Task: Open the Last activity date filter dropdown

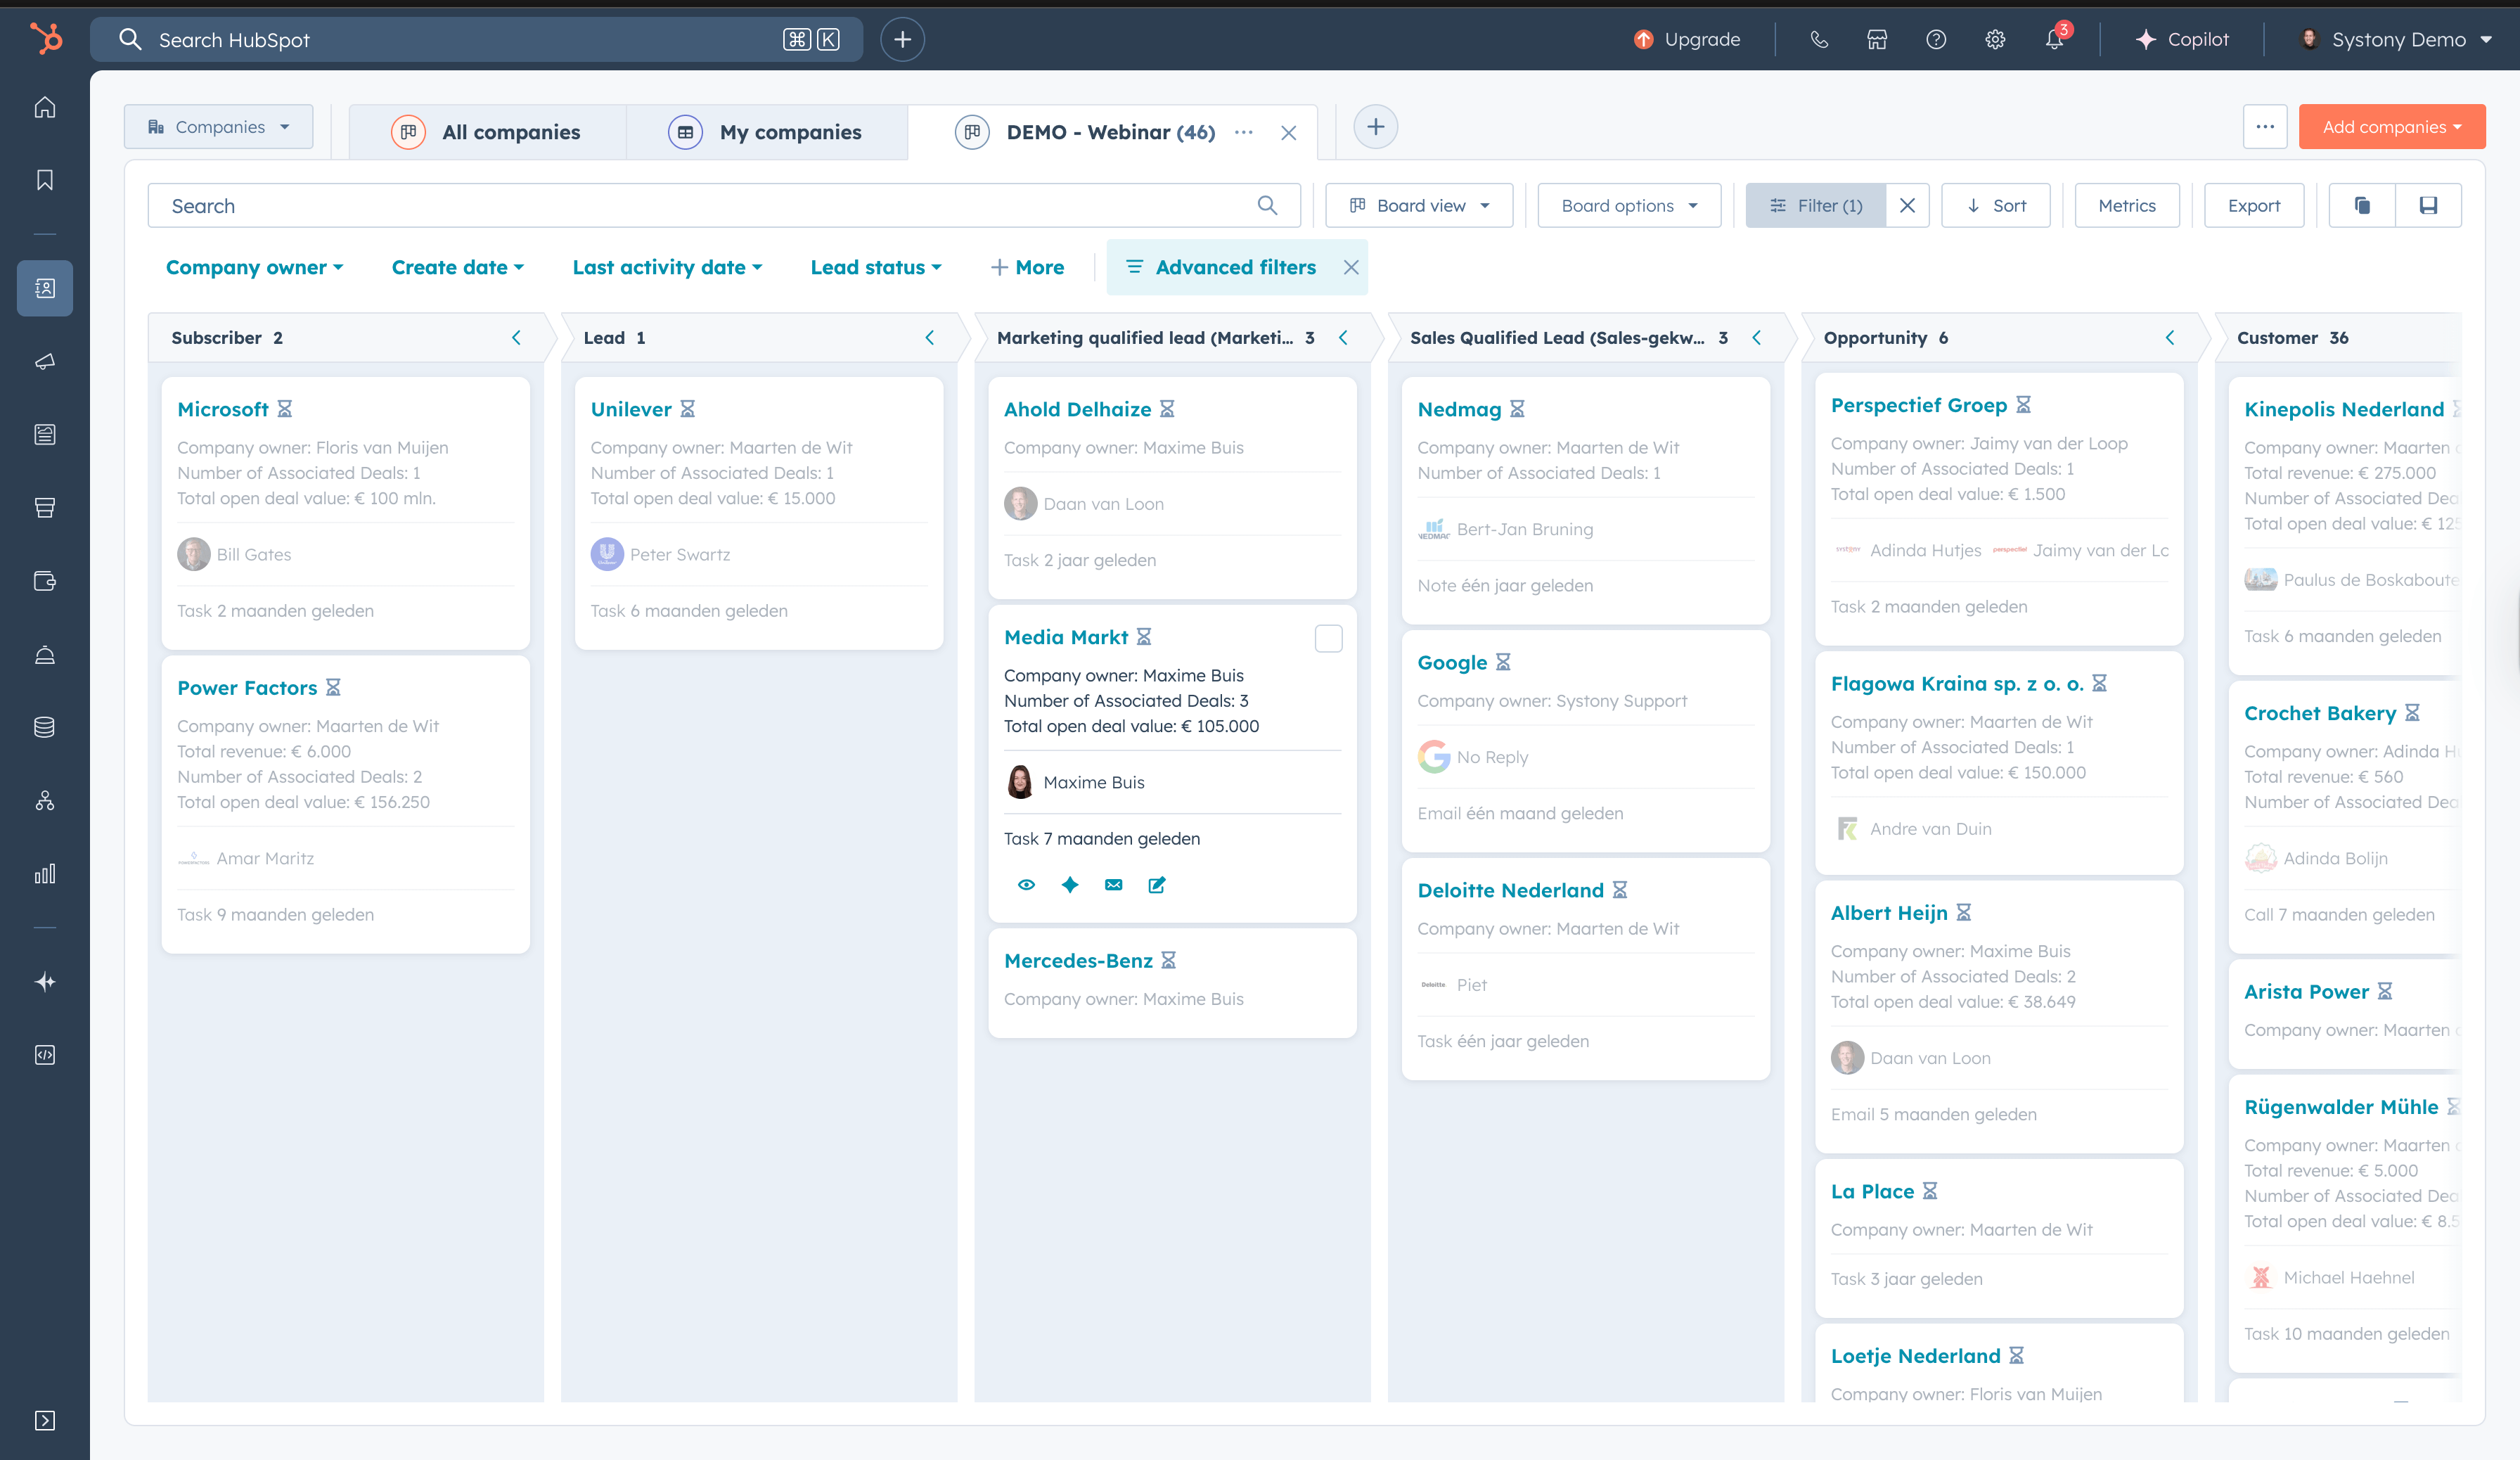Action: point(667,267)
